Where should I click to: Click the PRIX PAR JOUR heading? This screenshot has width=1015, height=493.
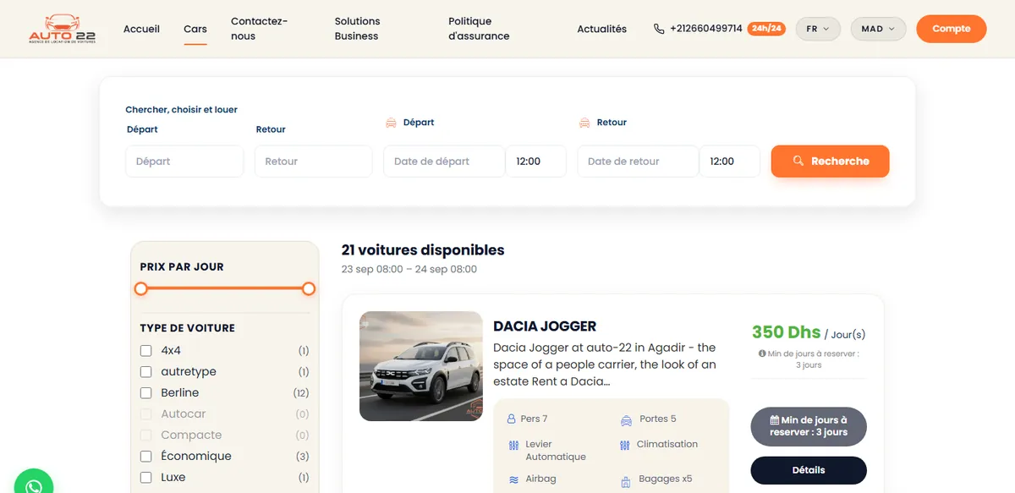(182, 266)
